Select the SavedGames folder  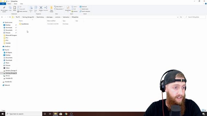click(24, 24)
